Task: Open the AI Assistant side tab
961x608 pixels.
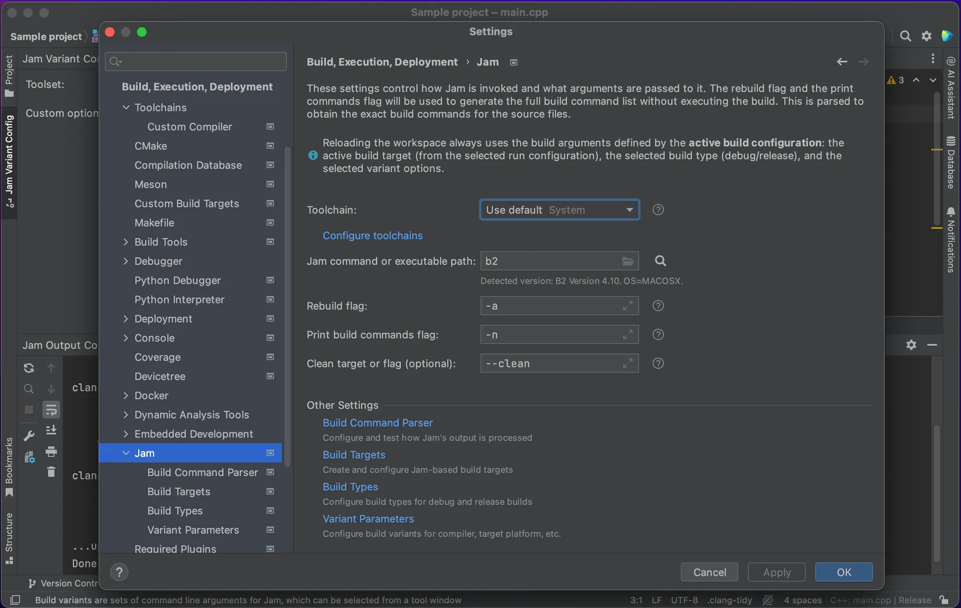Action: tap(951, 88)
